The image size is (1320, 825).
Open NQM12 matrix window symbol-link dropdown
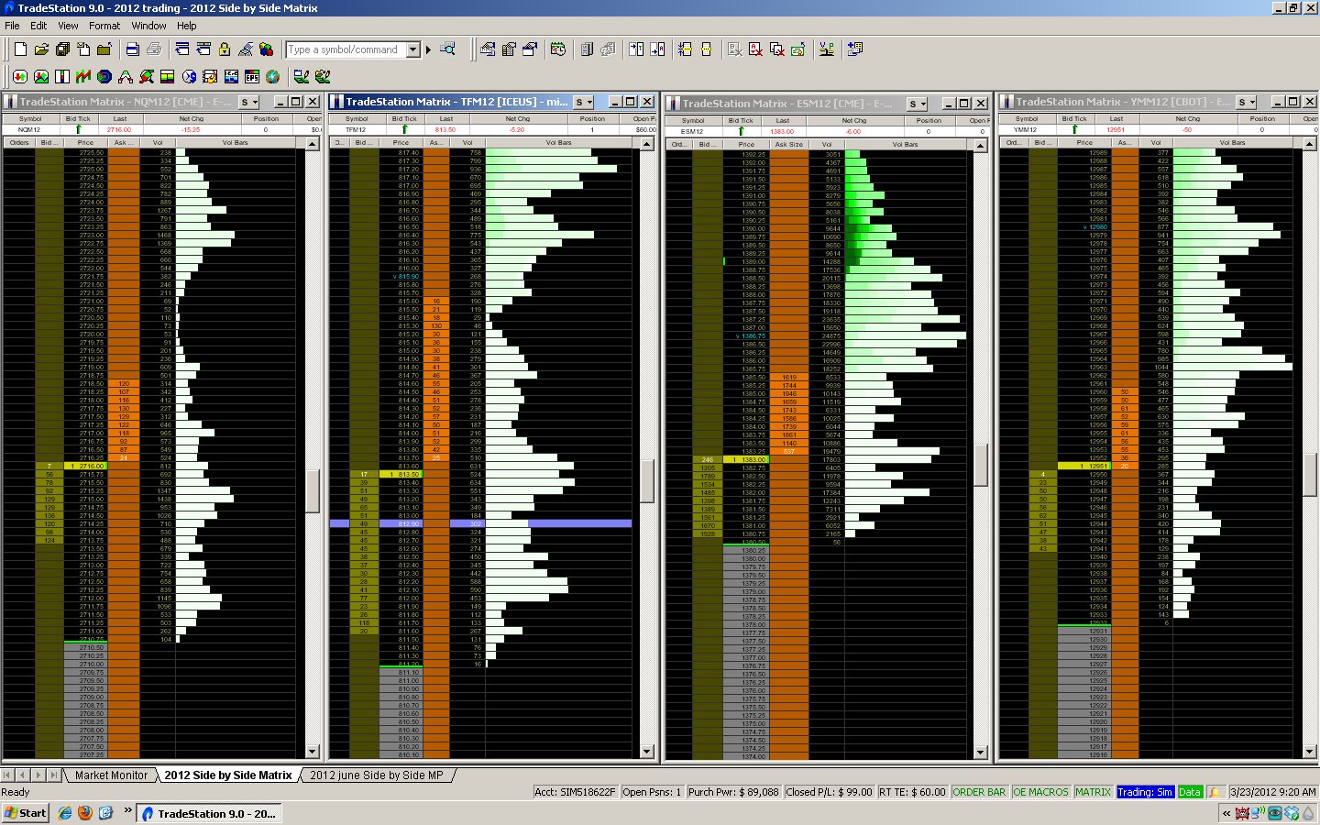click(x=249, y=102)
